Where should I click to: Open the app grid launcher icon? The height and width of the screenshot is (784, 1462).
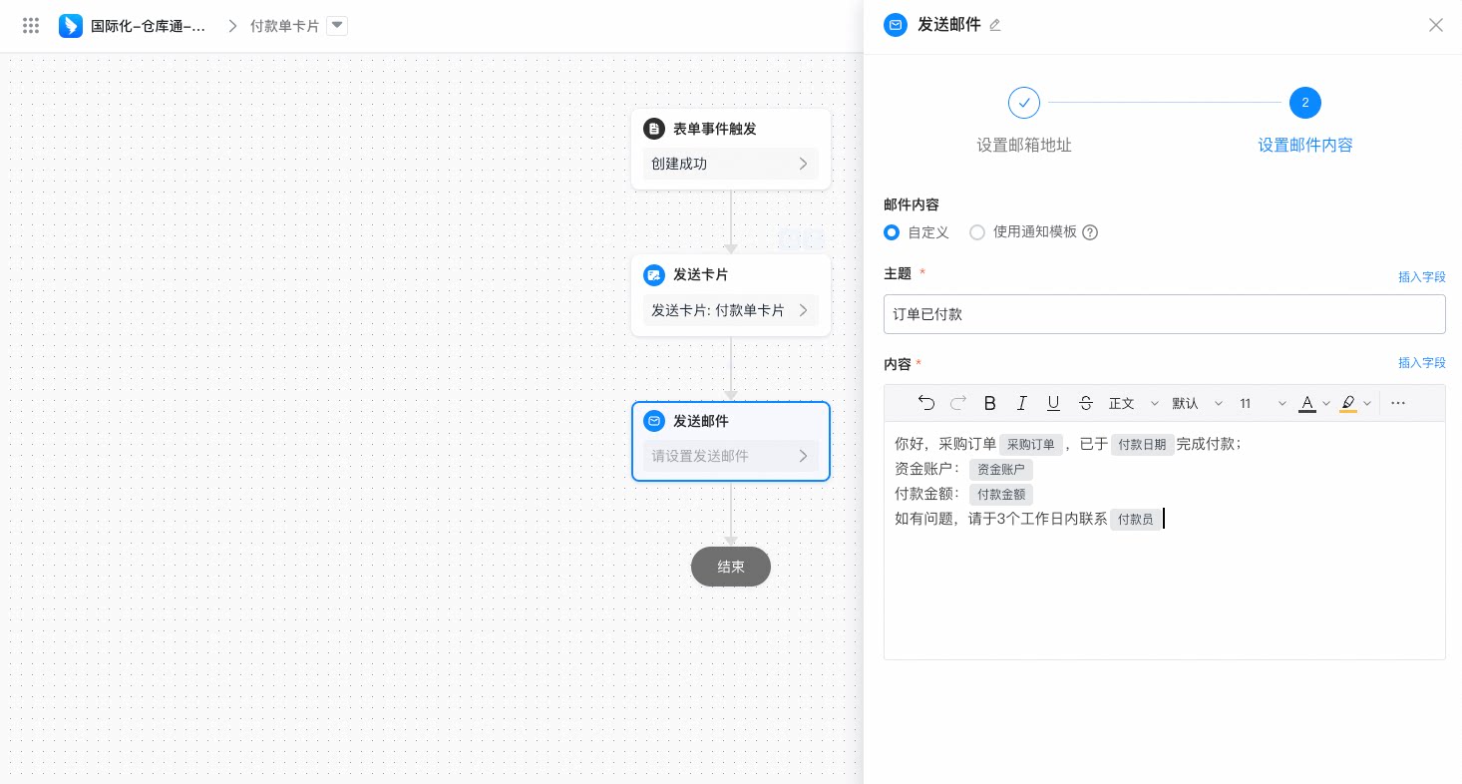(31, 26)
